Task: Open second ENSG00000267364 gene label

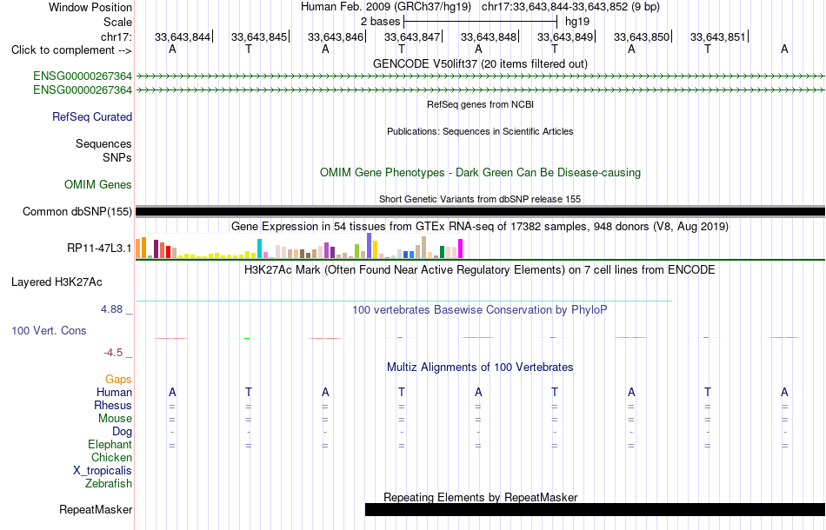Action: pyautogui.click(x=83, y=90)
